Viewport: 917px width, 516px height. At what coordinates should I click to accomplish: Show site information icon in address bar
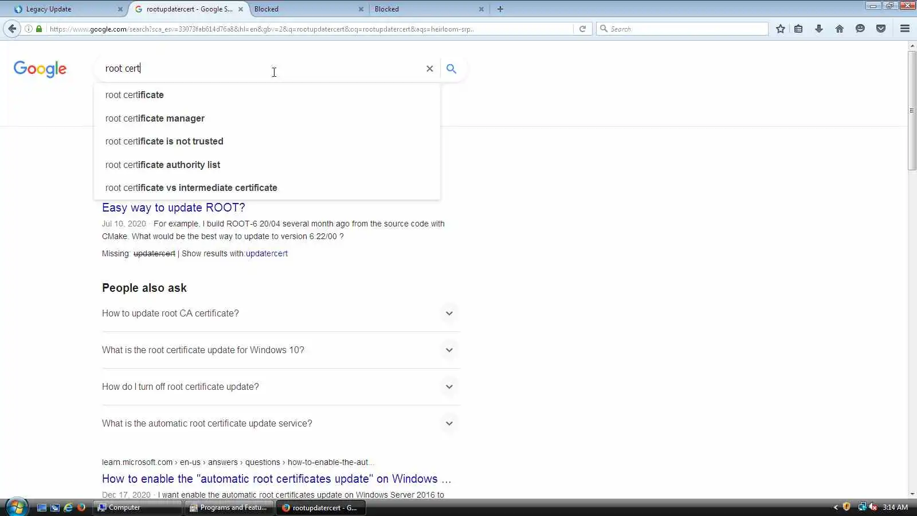[29, 29]
